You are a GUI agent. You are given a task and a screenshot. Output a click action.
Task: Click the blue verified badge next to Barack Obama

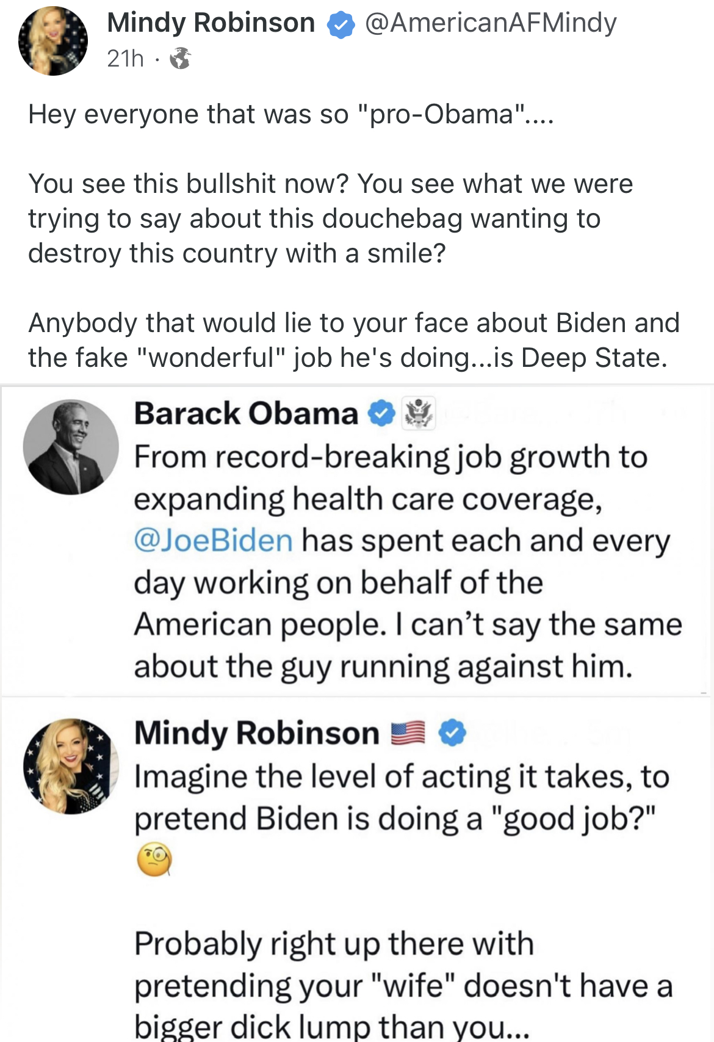381,414
